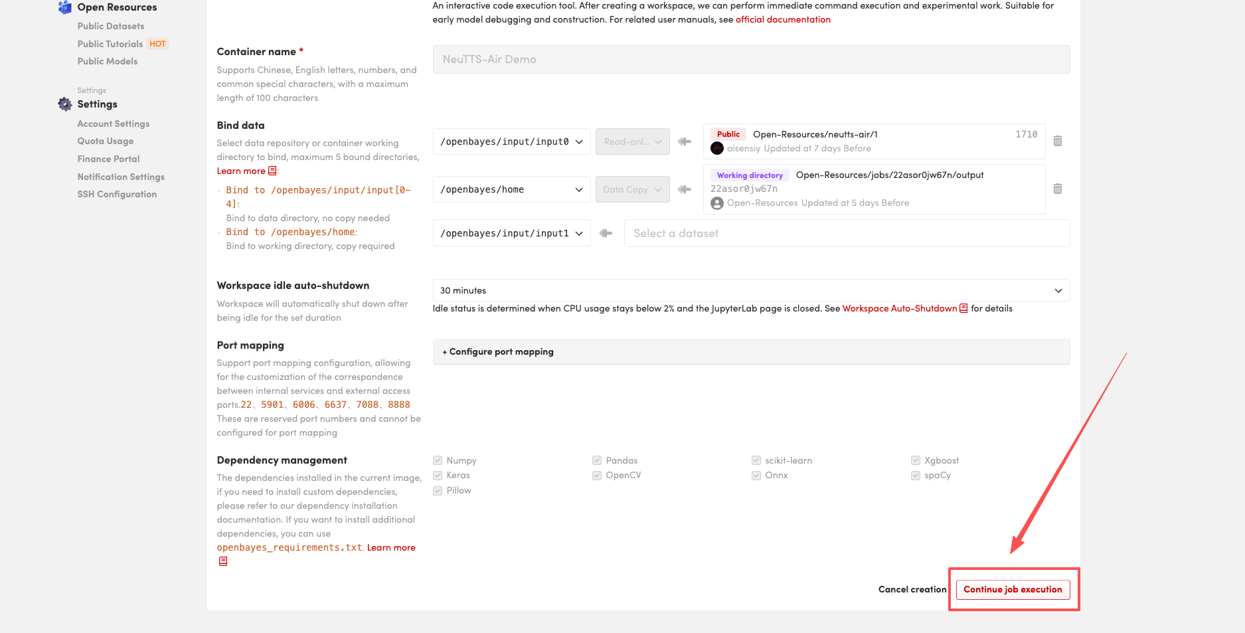Toggle the Numpy checkbox
Viewport: 1245px width, 633px height.
(438, 460)
